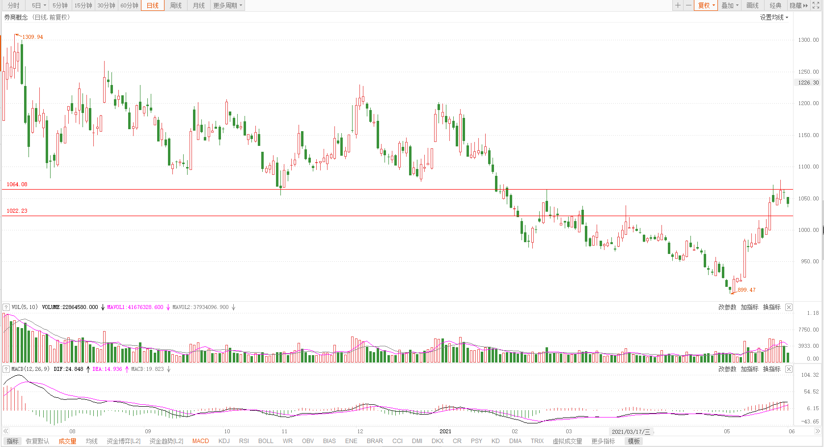Viewport: 824px width, 447px height.
Task: Click 改参数 in MACD panel
Action: click(x=727, y=369)
